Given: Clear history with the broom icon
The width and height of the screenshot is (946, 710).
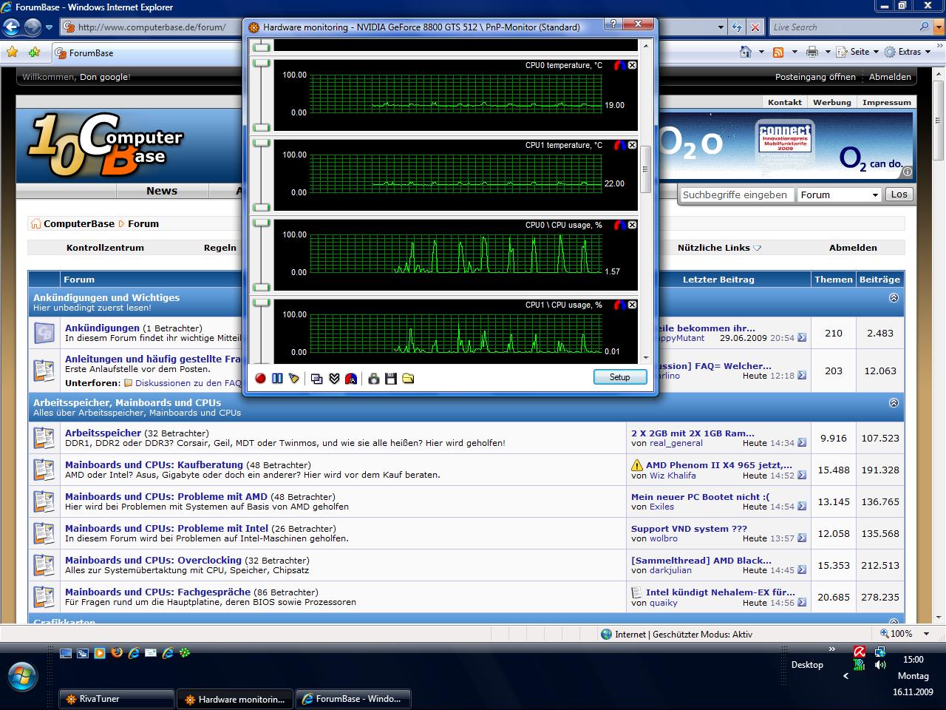Looking at the screenshot, I should coord(294,379).
